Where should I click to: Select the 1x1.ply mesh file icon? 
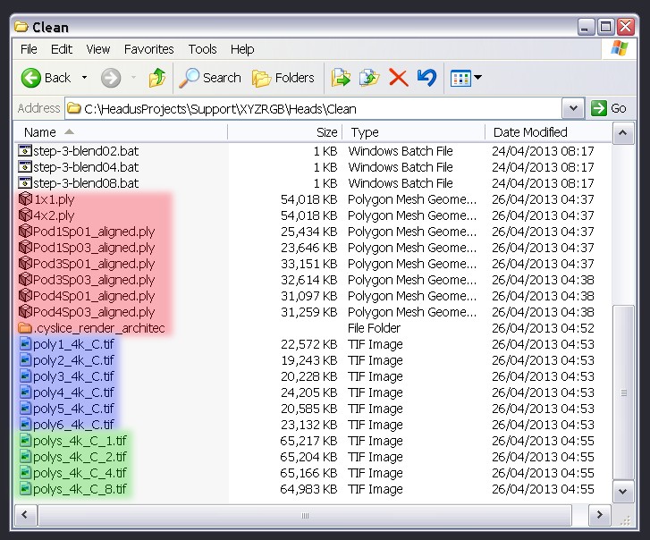tap(25, 199)
